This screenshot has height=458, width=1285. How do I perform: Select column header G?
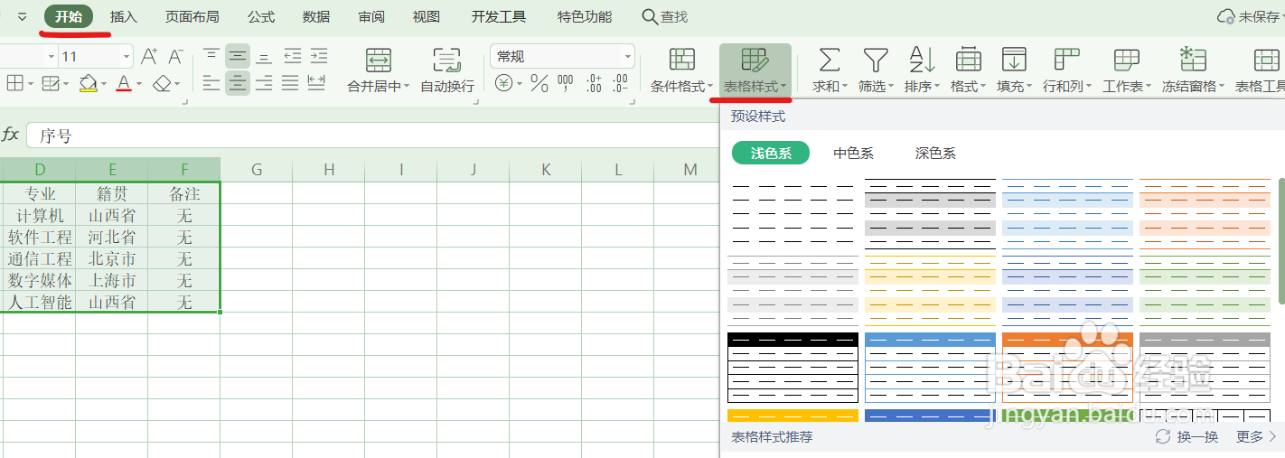click(257, 169)
